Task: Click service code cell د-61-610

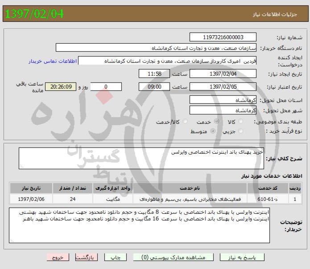Action: pos(268,199)
